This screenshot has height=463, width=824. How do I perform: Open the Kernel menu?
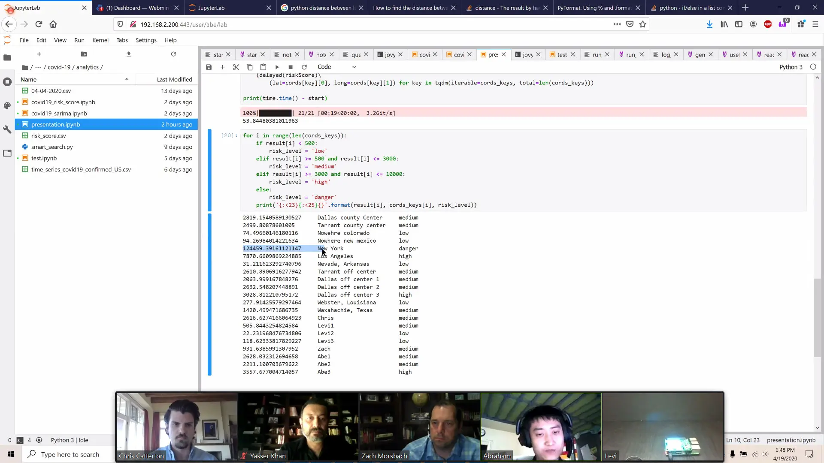[x=100, y=40]
